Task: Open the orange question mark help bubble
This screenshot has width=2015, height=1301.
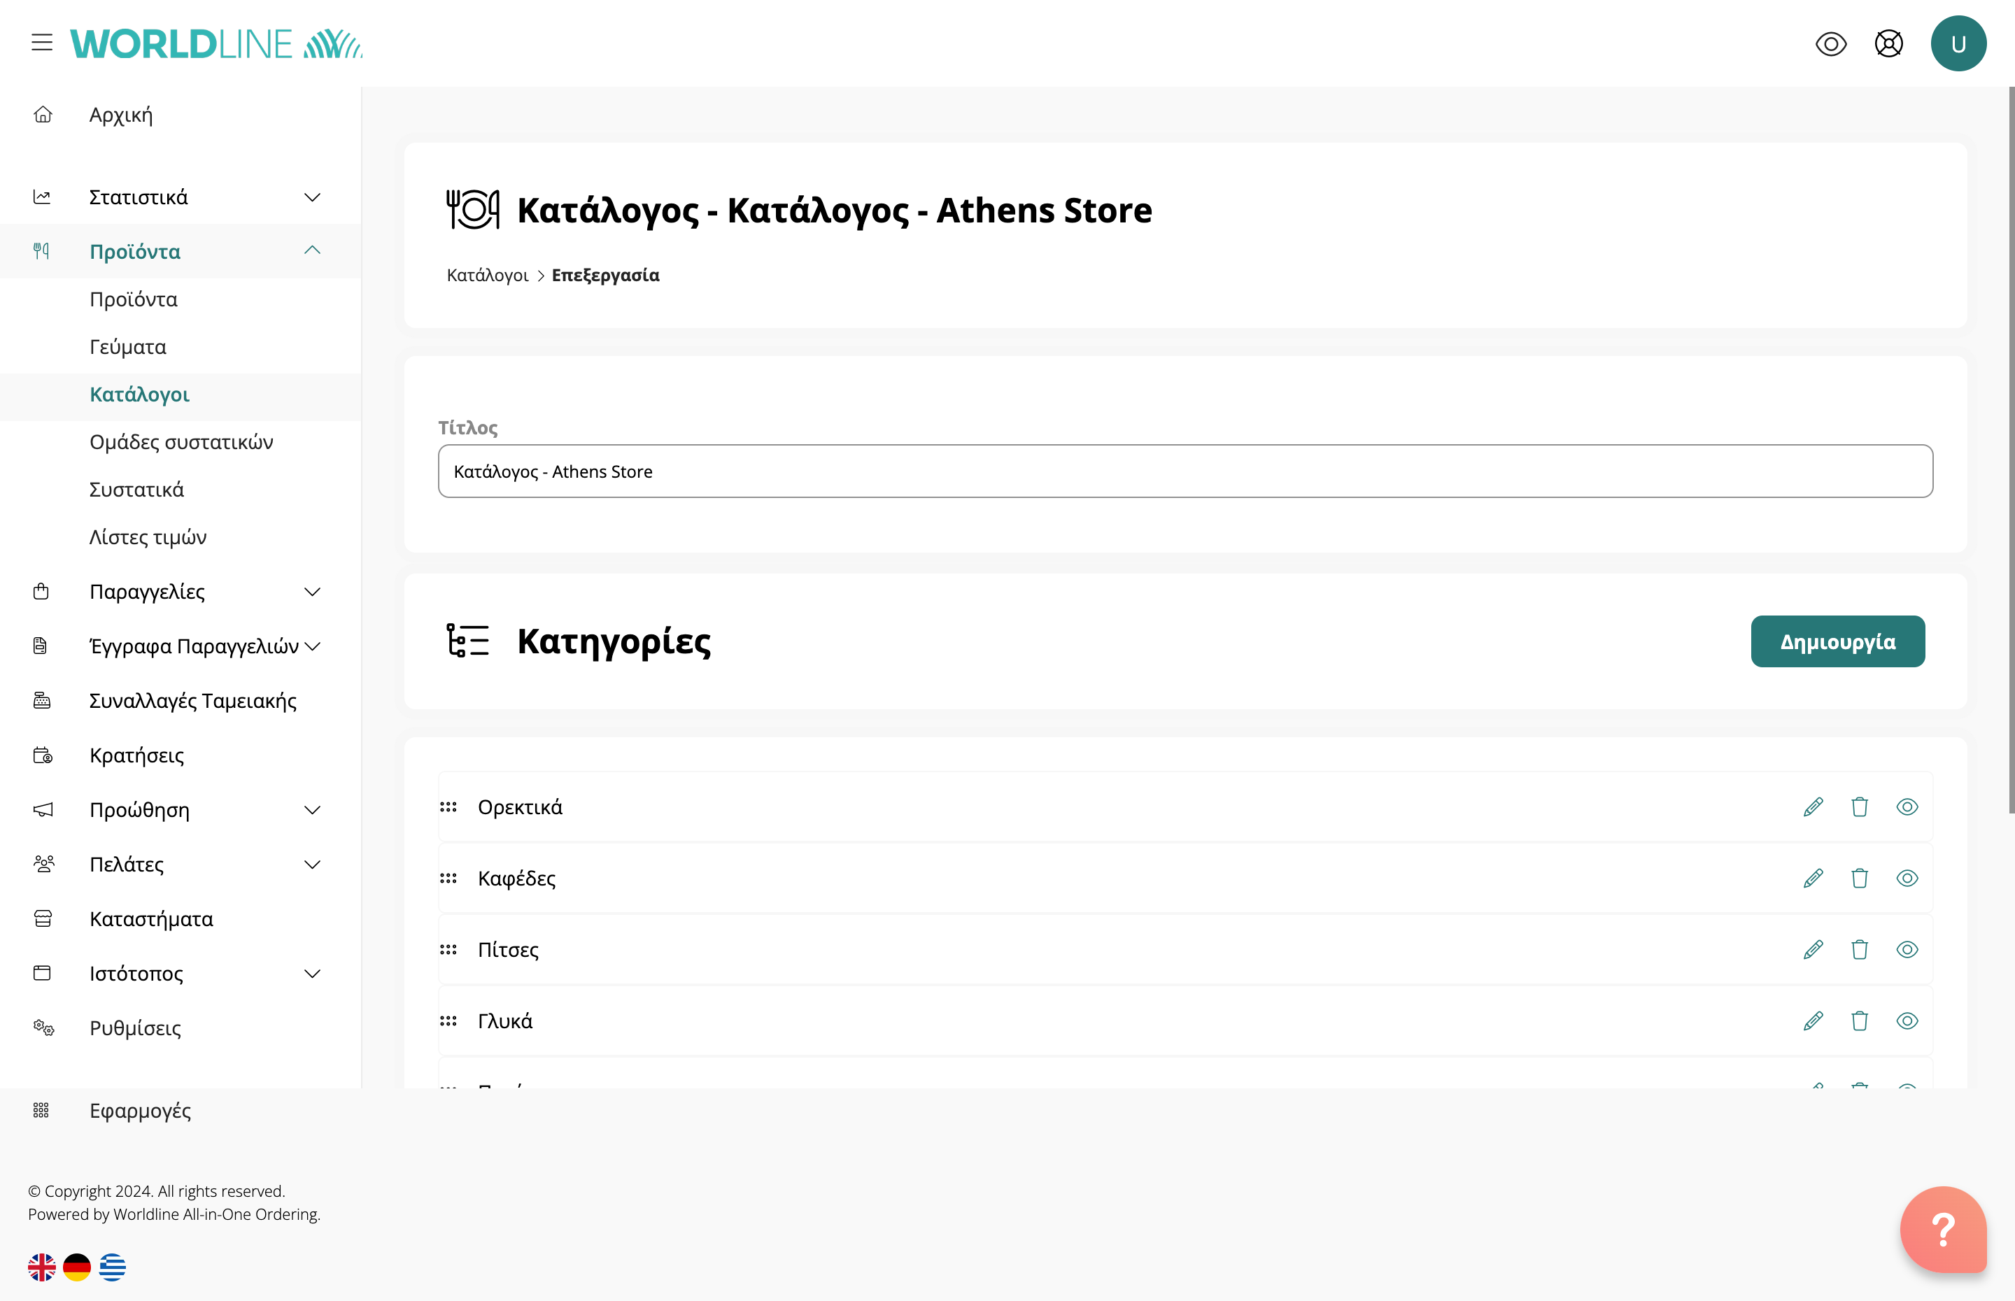Action: coord(1942,1229)
